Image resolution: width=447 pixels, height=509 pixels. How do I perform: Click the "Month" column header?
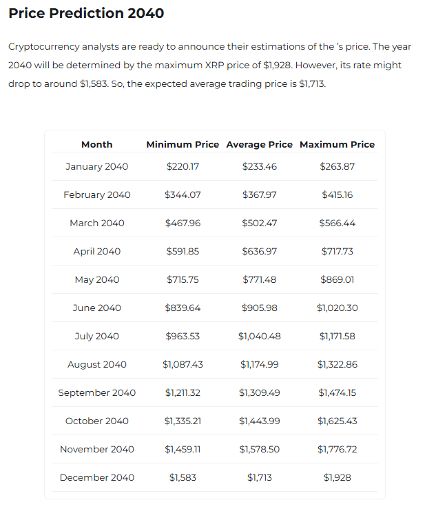click(96, 144)
